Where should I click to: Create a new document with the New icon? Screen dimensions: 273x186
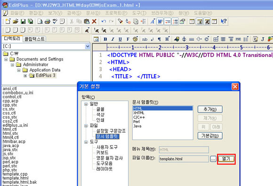click(8, 21)
